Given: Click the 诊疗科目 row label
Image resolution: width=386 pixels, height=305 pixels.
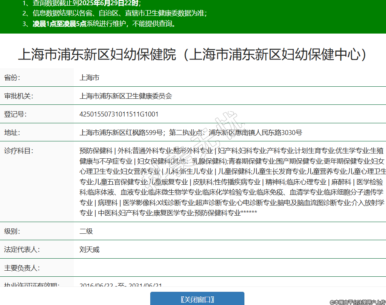Looking at the screenshot, I should pyautogui.click(x=18, y=151).
